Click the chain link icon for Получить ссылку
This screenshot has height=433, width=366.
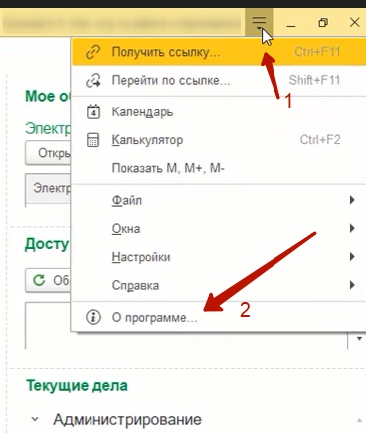[x=92, y=52]
